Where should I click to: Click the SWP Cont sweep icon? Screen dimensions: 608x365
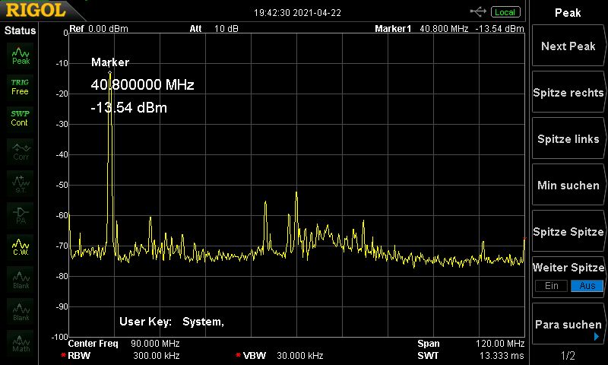tap(20, 119)
